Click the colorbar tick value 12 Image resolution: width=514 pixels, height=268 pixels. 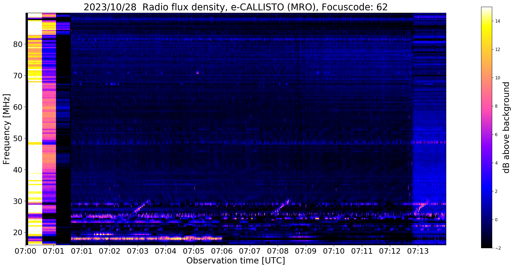497,49
